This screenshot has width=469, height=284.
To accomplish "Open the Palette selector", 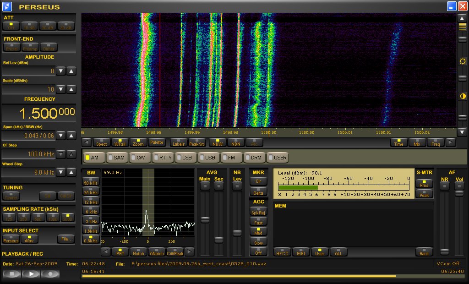I will click(x=157, y=142).
